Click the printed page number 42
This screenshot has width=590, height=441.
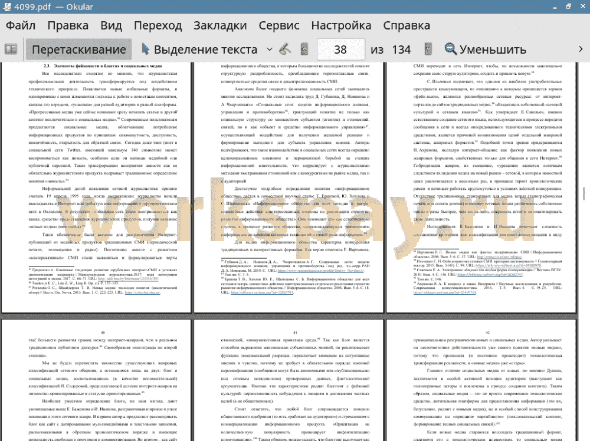[488, 333]
